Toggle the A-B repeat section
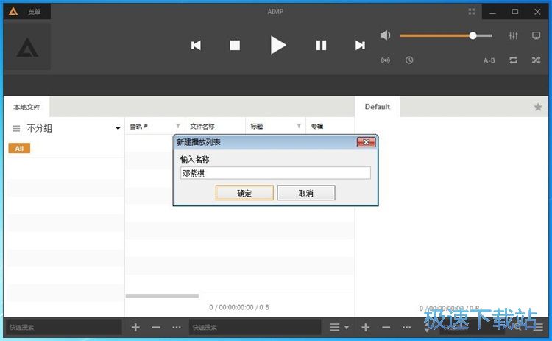This screenshot has width=552, height=341. click(x=489, y=60)
